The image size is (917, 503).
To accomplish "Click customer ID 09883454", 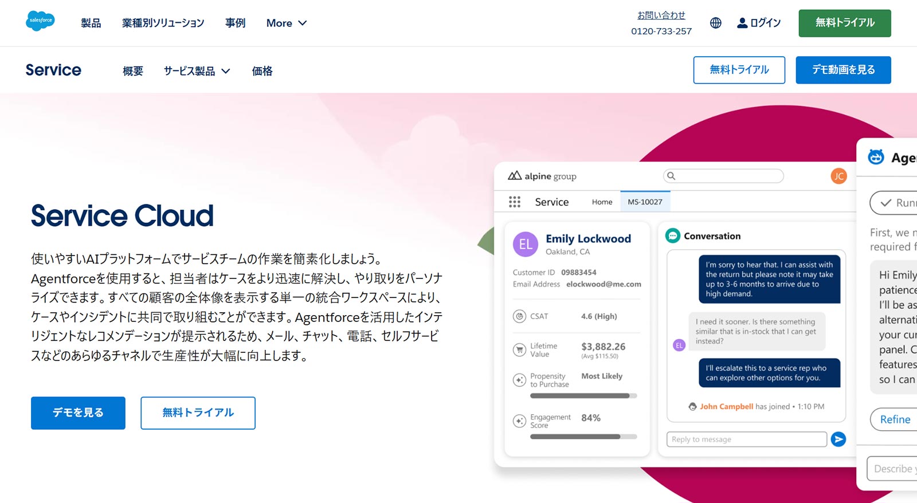I will point(579,273).
